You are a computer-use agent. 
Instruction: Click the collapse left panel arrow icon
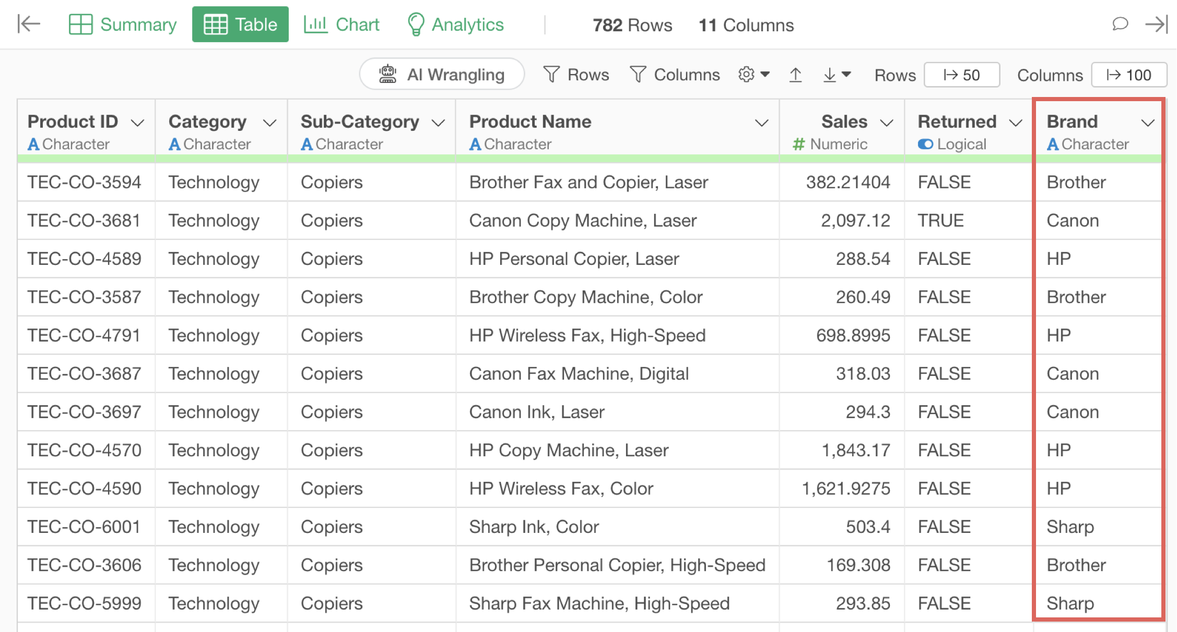29,24
